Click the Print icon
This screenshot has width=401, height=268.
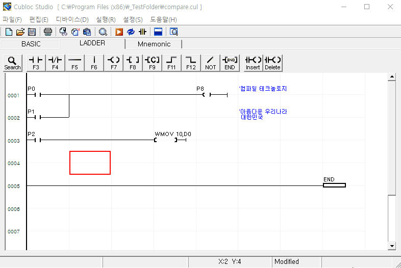pyautogui.click(x=47, y=32)
